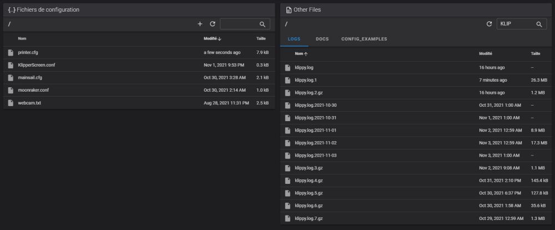Image resolution: width=555 pixels, height=230 pixels.
Task: Sort log files by Taille column
Action: [x=535, y=54]
